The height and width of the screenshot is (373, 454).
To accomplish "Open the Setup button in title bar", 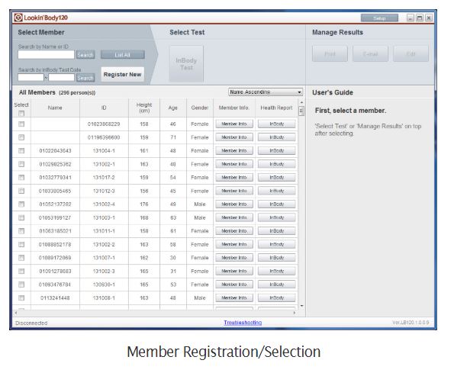I will coord(379,18).
